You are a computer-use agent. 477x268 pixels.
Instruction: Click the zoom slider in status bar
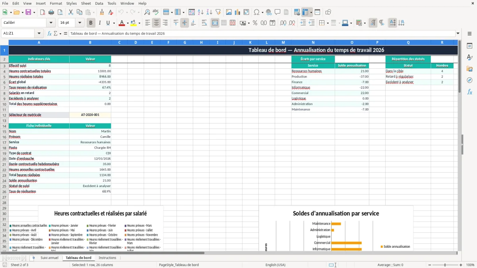coord(445,265)
